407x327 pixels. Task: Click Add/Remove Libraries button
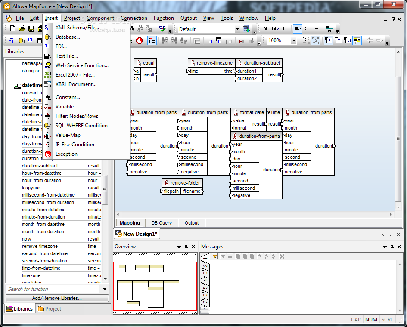57,298
